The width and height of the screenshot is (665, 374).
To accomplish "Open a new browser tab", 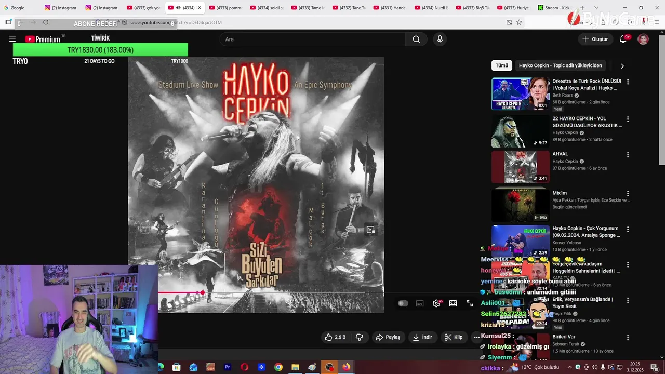I will (x=582, y=8).
